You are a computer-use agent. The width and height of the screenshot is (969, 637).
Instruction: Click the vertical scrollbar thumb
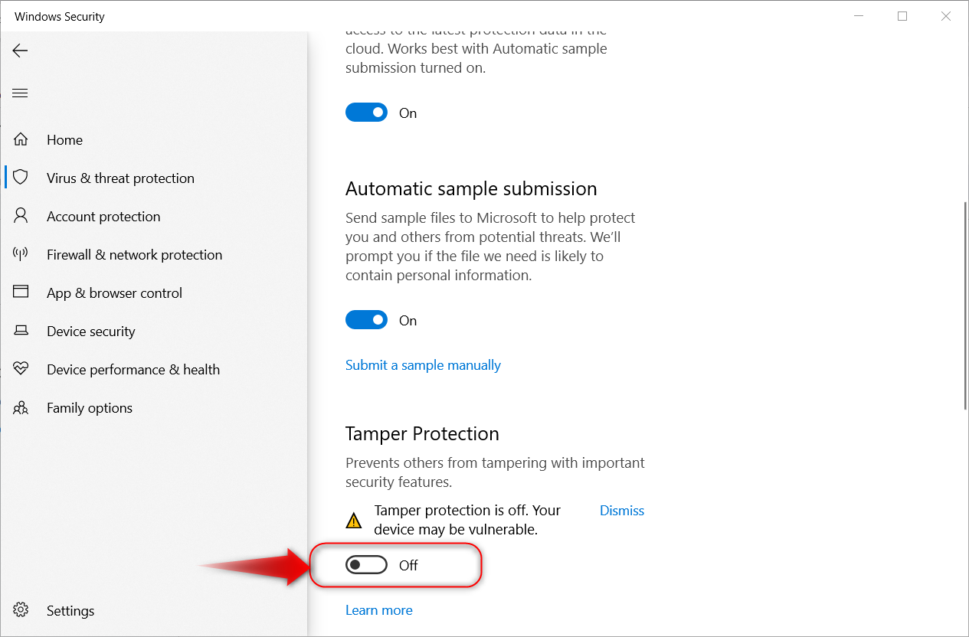[x=964, y=305]
